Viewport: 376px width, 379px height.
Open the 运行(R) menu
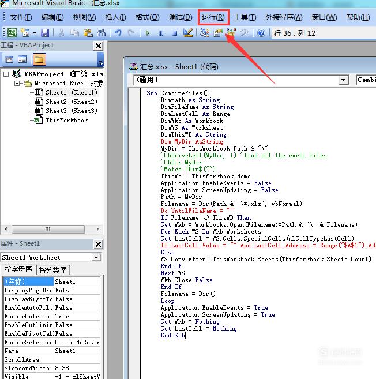point(213,17)
